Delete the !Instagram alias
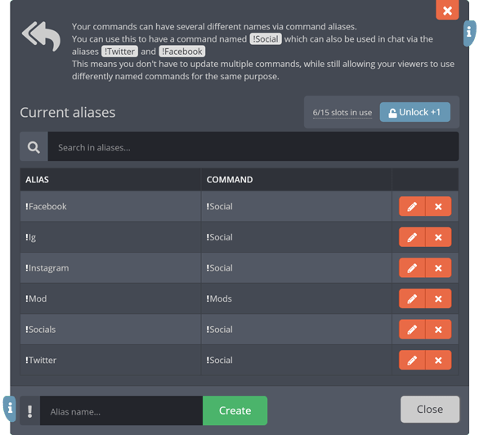The width and height of the screenshot is (479, 435). point(438,268)
